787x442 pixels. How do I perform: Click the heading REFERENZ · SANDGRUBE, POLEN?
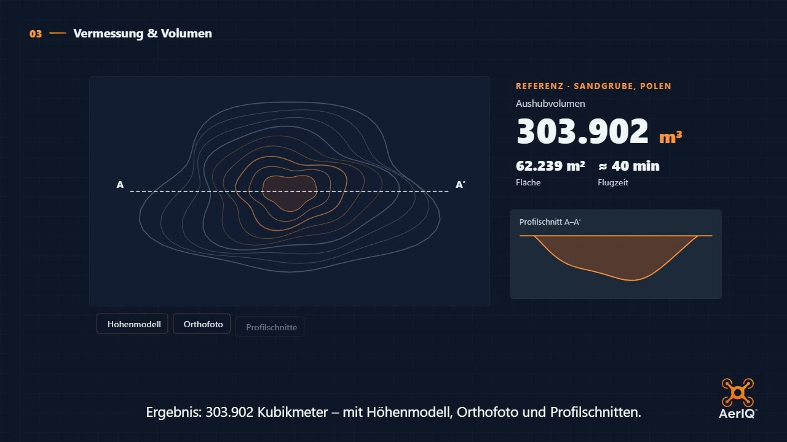[x=593, y=86]
